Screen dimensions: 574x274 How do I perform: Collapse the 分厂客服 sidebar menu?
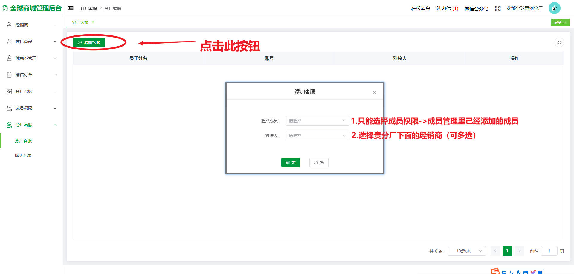31,125
